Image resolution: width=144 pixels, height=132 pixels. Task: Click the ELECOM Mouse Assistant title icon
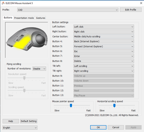3,3
